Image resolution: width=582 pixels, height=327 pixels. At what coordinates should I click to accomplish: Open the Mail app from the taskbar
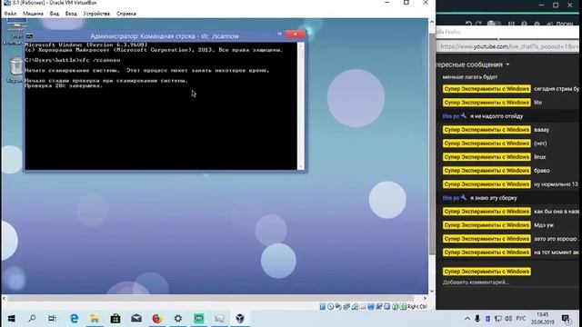pos(136,319)
